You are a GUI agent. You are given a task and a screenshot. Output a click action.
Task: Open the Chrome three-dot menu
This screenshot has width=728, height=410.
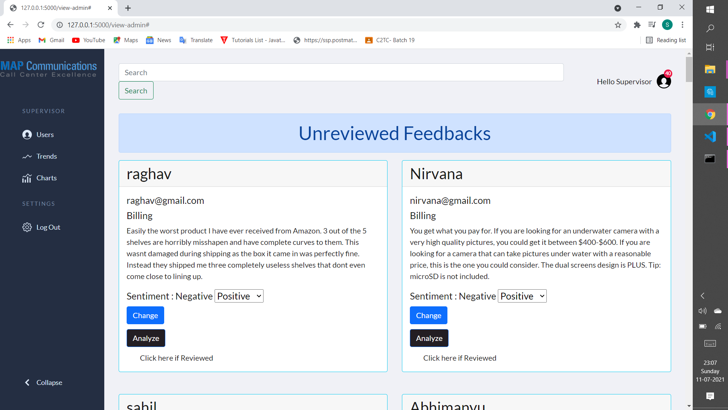coord(682,25)
